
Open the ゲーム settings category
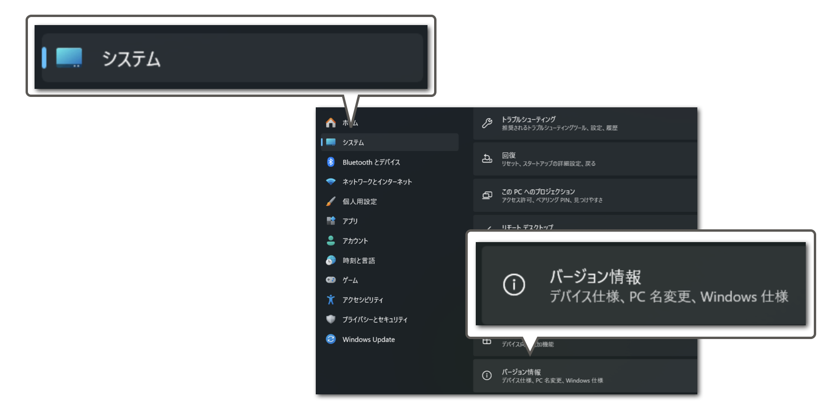[x=390, y=280]
